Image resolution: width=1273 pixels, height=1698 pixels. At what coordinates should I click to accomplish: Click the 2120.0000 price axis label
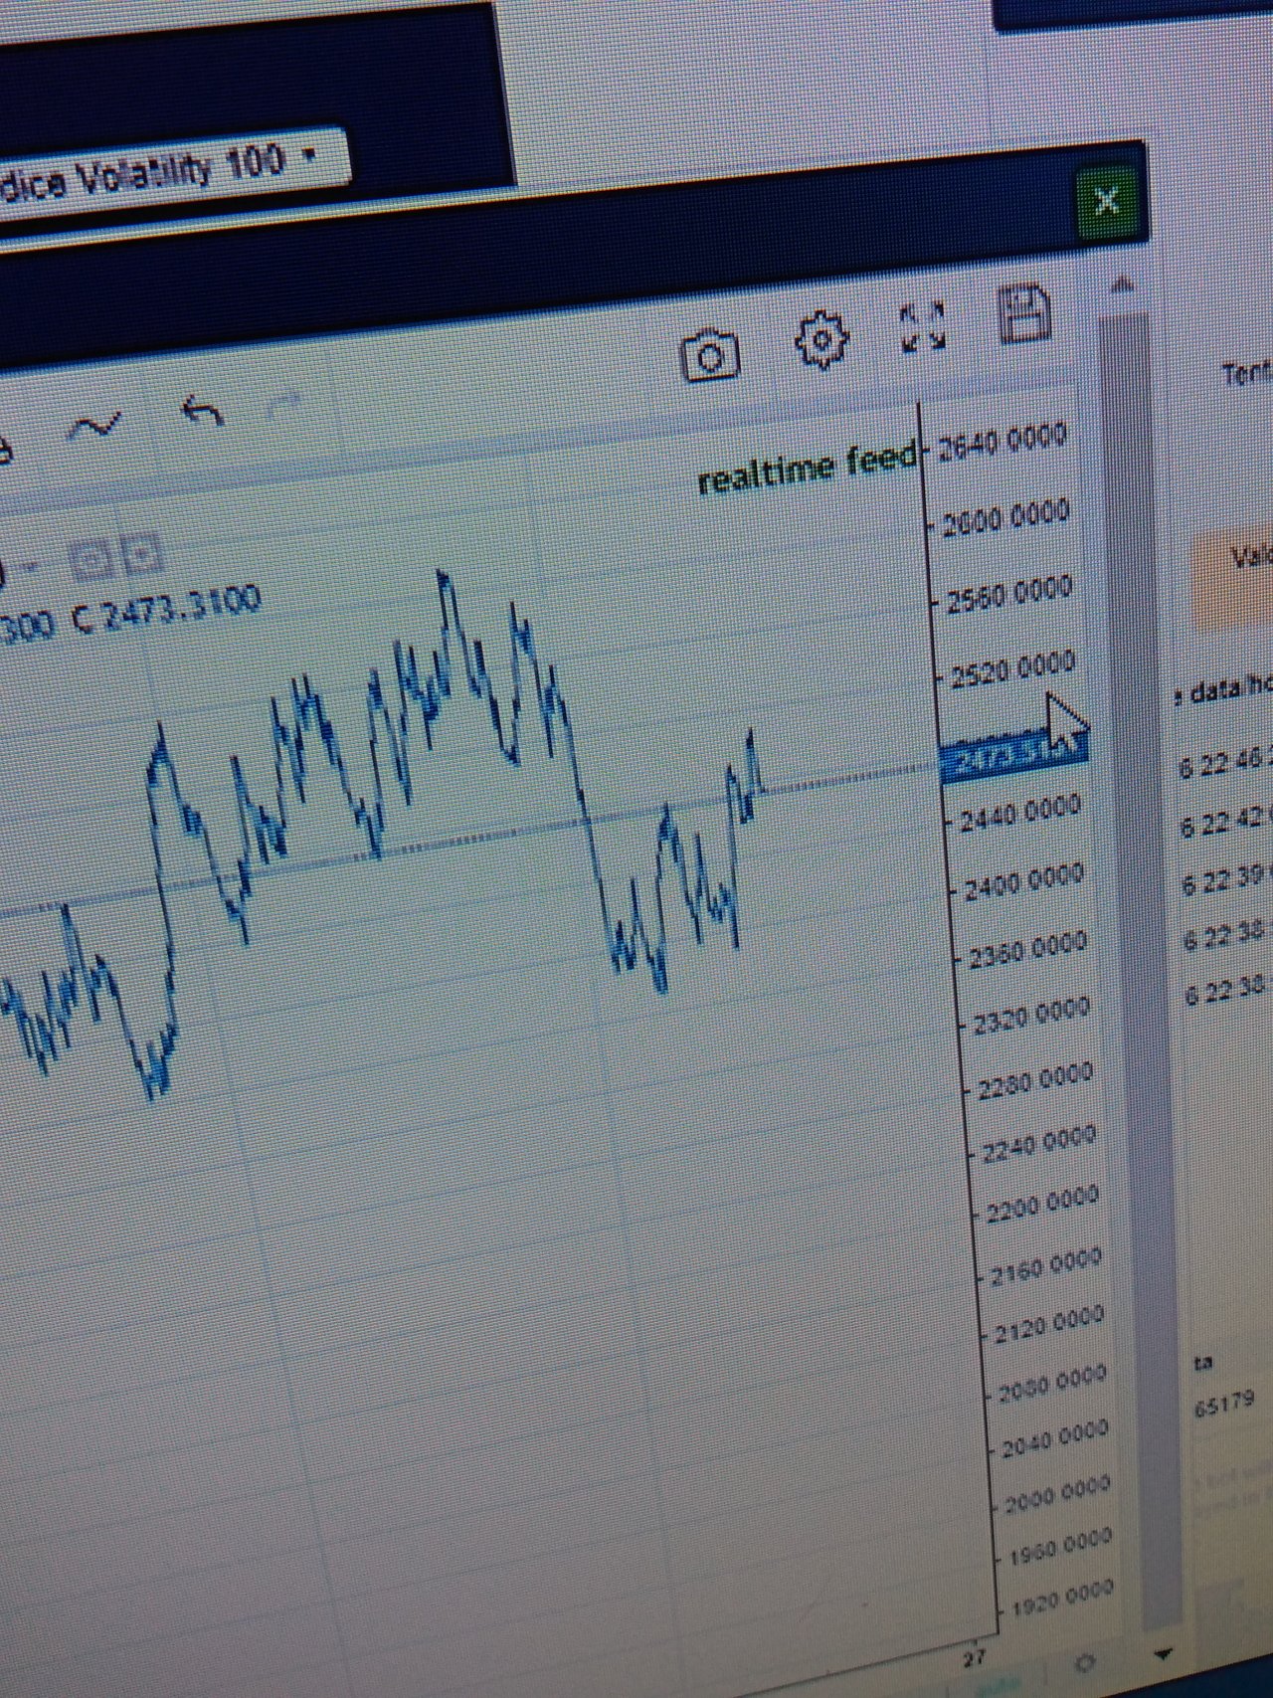pyautogui.click(x=1050, y=1325)
